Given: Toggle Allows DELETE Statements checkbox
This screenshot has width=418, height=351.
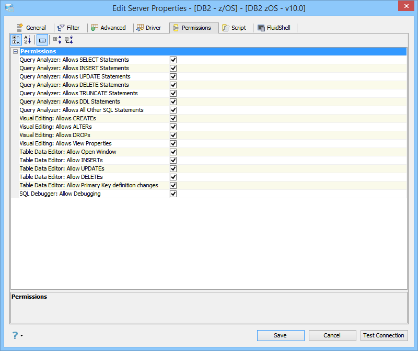Looking at the screenshot, I should [x=173, y=85].
